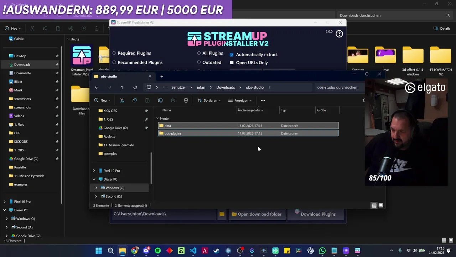Click the Rename icon in obs-studio toolbar
Viewport: 456px width, 257px height.
(160, 100)
